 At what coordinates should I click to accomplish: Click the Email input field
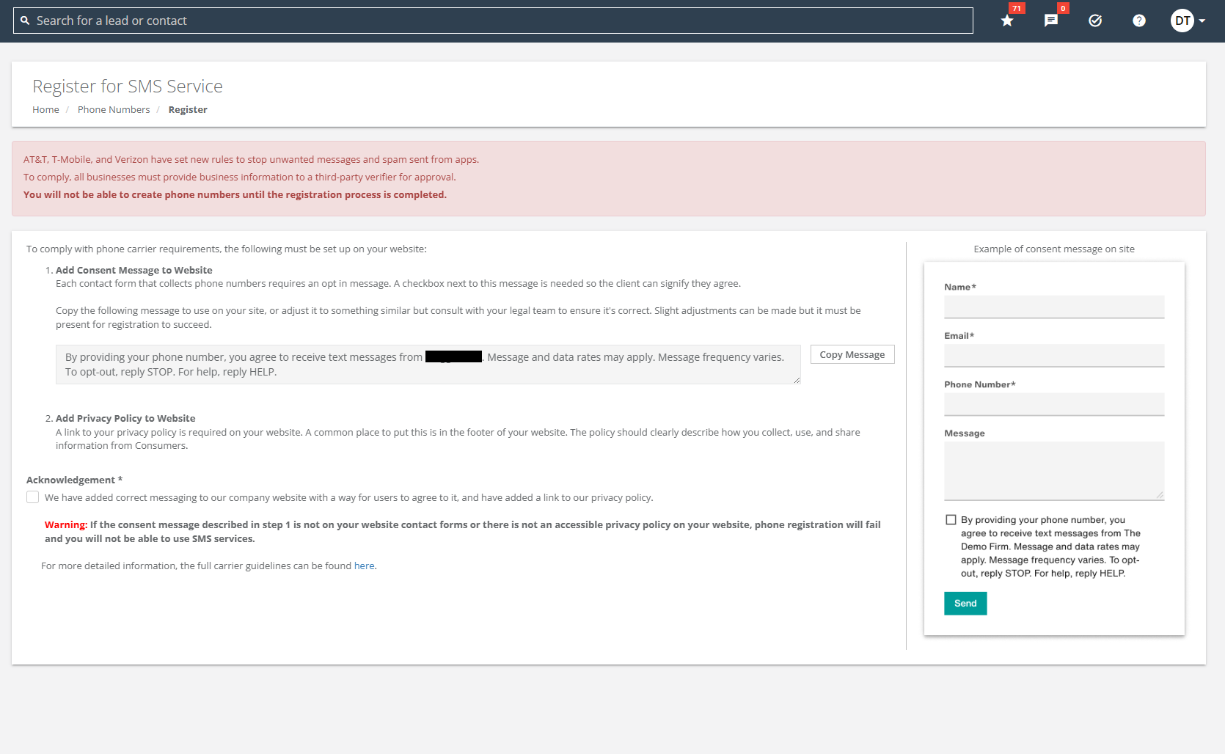pyautogui.click(x=1053, y=356)
